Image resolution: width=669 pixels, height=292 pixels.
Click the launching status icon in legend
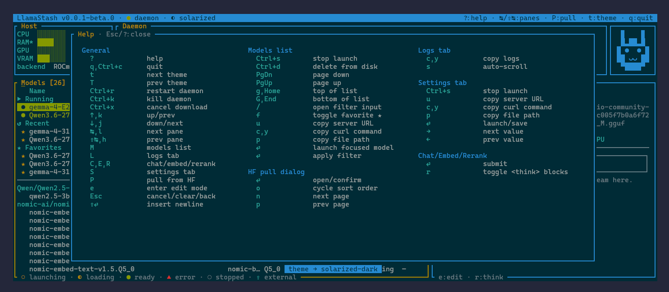click(23, 277)
